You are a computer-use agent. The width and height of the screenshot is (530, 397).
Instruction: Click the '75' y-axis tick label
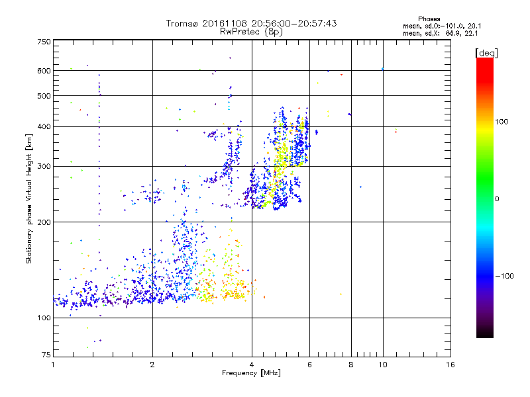click(46, 355)
